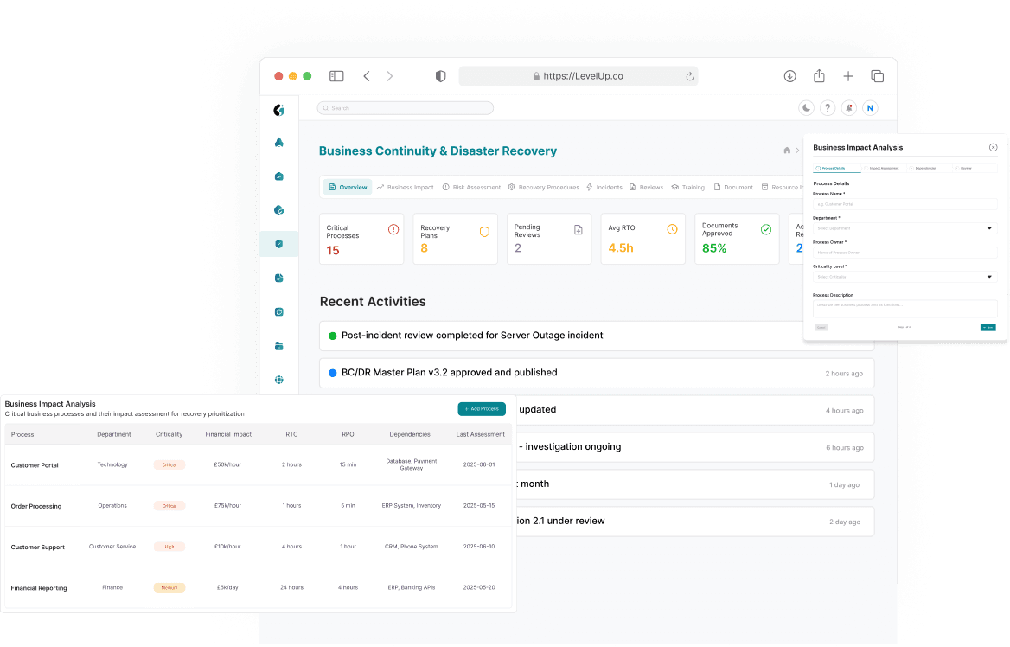
Task: Click the Next button in dialog
Action: 988,327
